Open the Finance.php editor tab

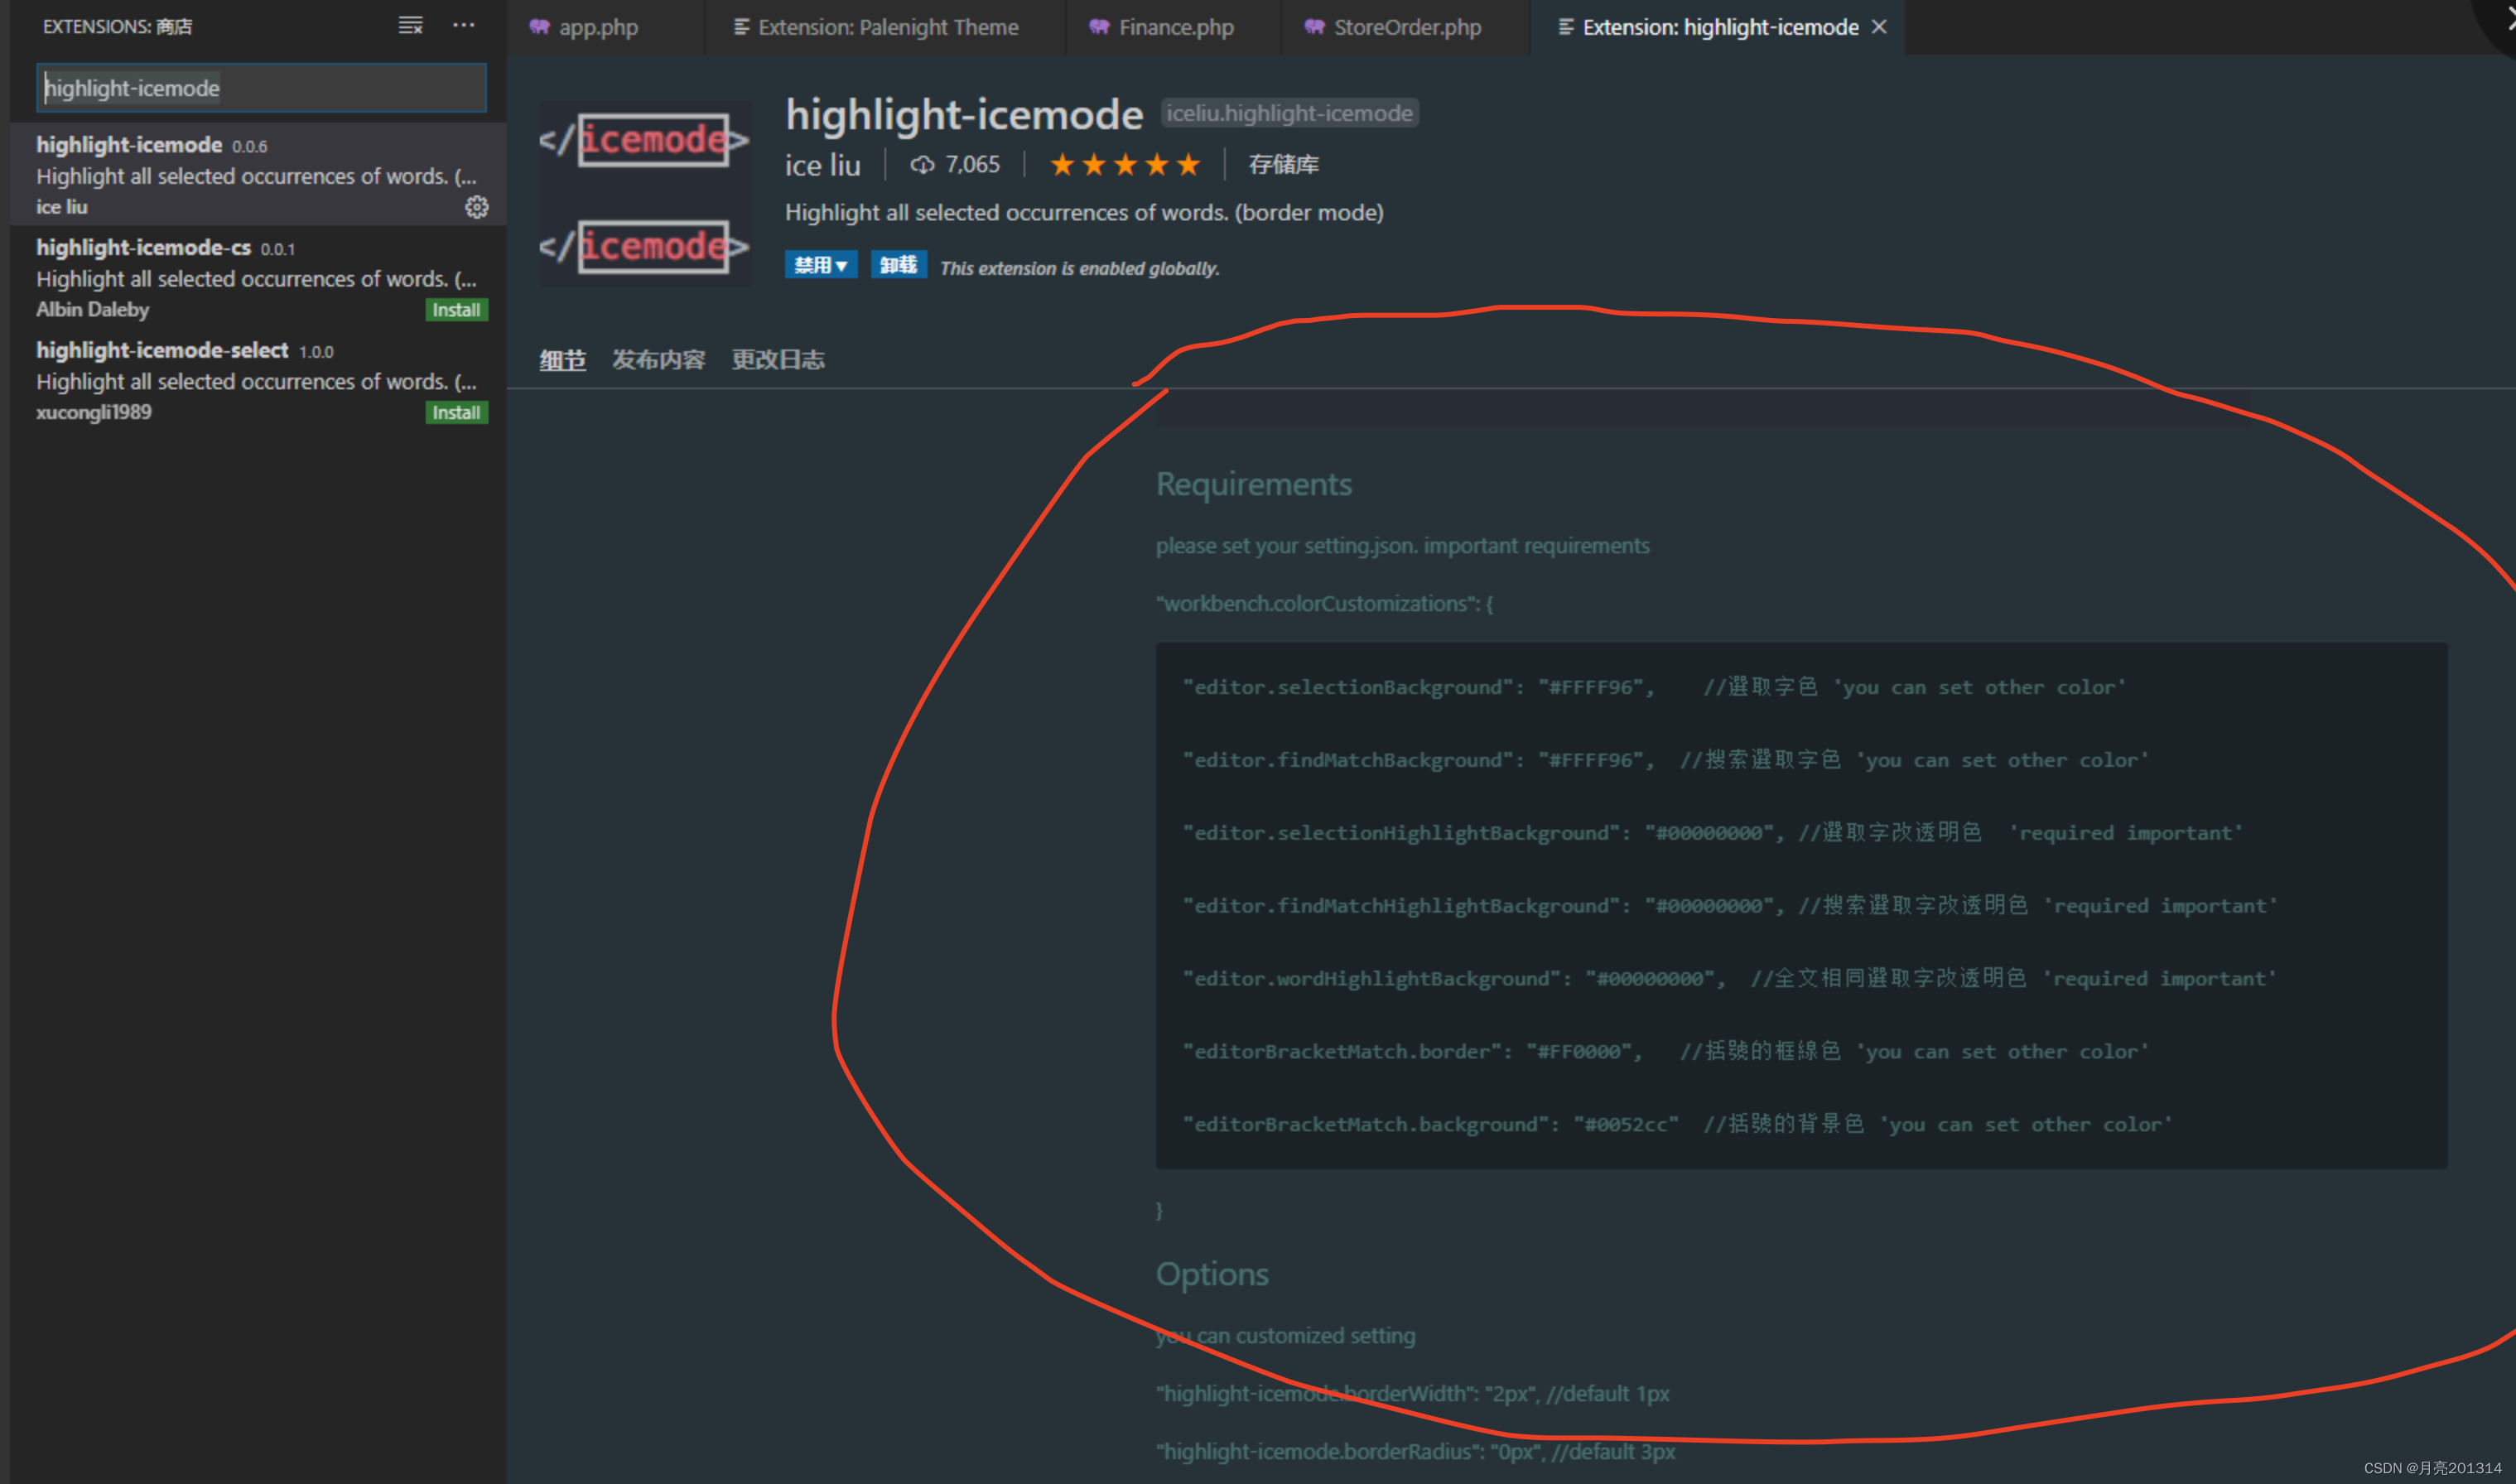(1175, 27)
